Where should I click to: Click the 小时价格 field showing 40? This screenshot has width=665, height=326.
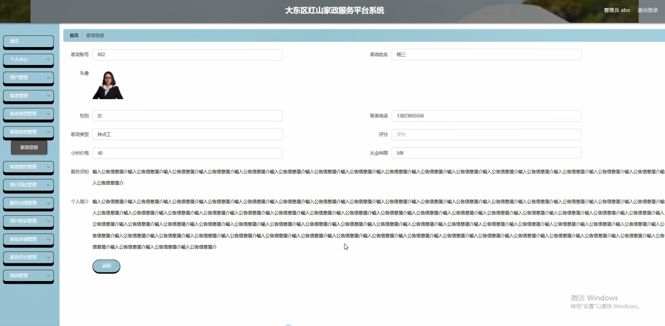tap(187, 153)
